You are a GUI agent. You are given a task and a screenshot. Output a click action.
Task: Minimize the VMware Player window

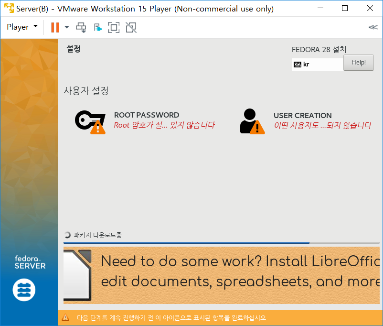point(320,8)
